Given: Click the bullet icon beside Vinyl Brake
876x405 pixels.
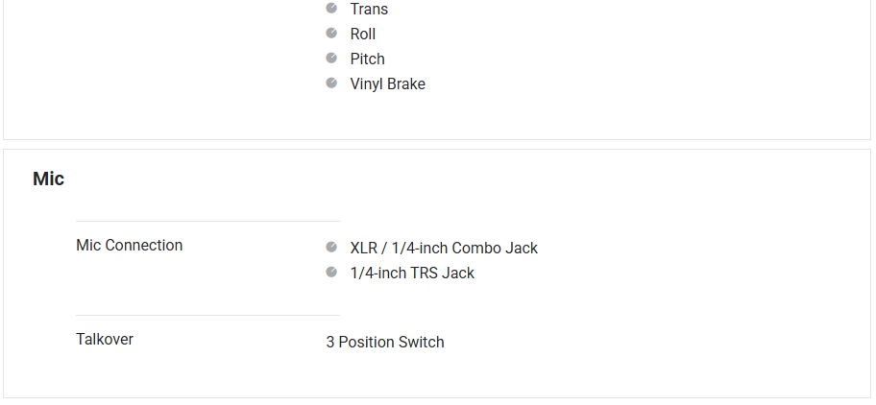Looking at the screenshot, I should [x=331, y=83].
